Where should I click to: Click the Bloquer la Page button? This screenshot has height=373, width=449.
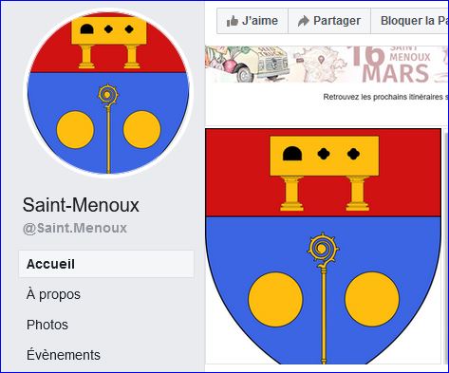[410, 21]
